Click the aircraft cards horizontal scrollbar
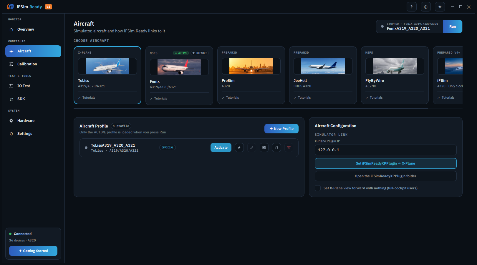The width and height of the screenshot is (477, 265). point(251,109)
